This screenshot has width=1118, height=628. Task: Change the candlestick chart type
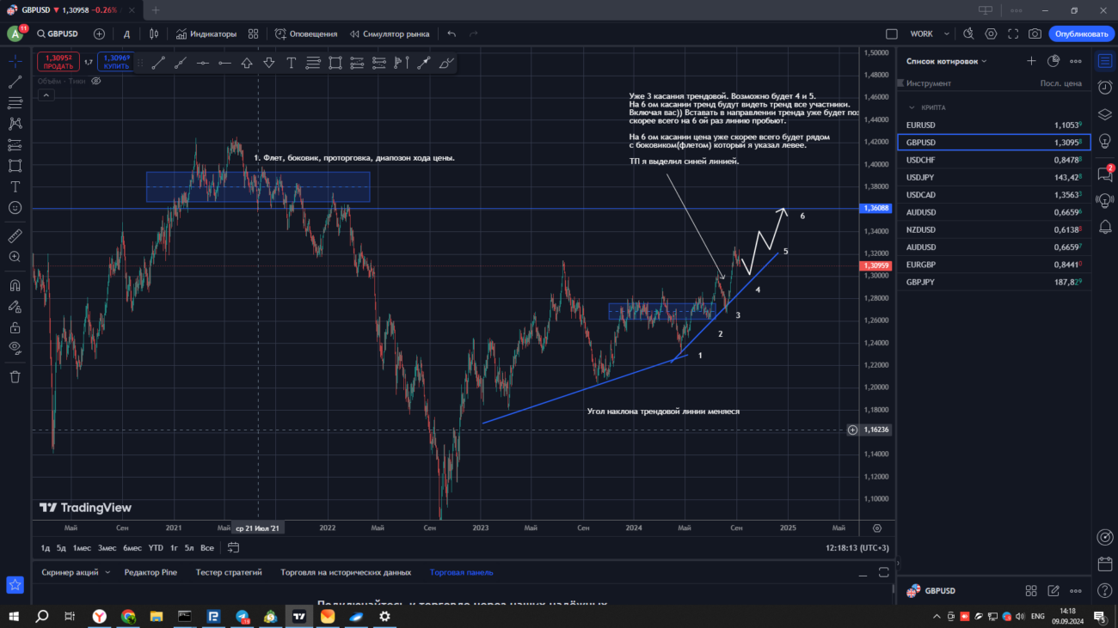pyautogui.click(x=154, y=34)
